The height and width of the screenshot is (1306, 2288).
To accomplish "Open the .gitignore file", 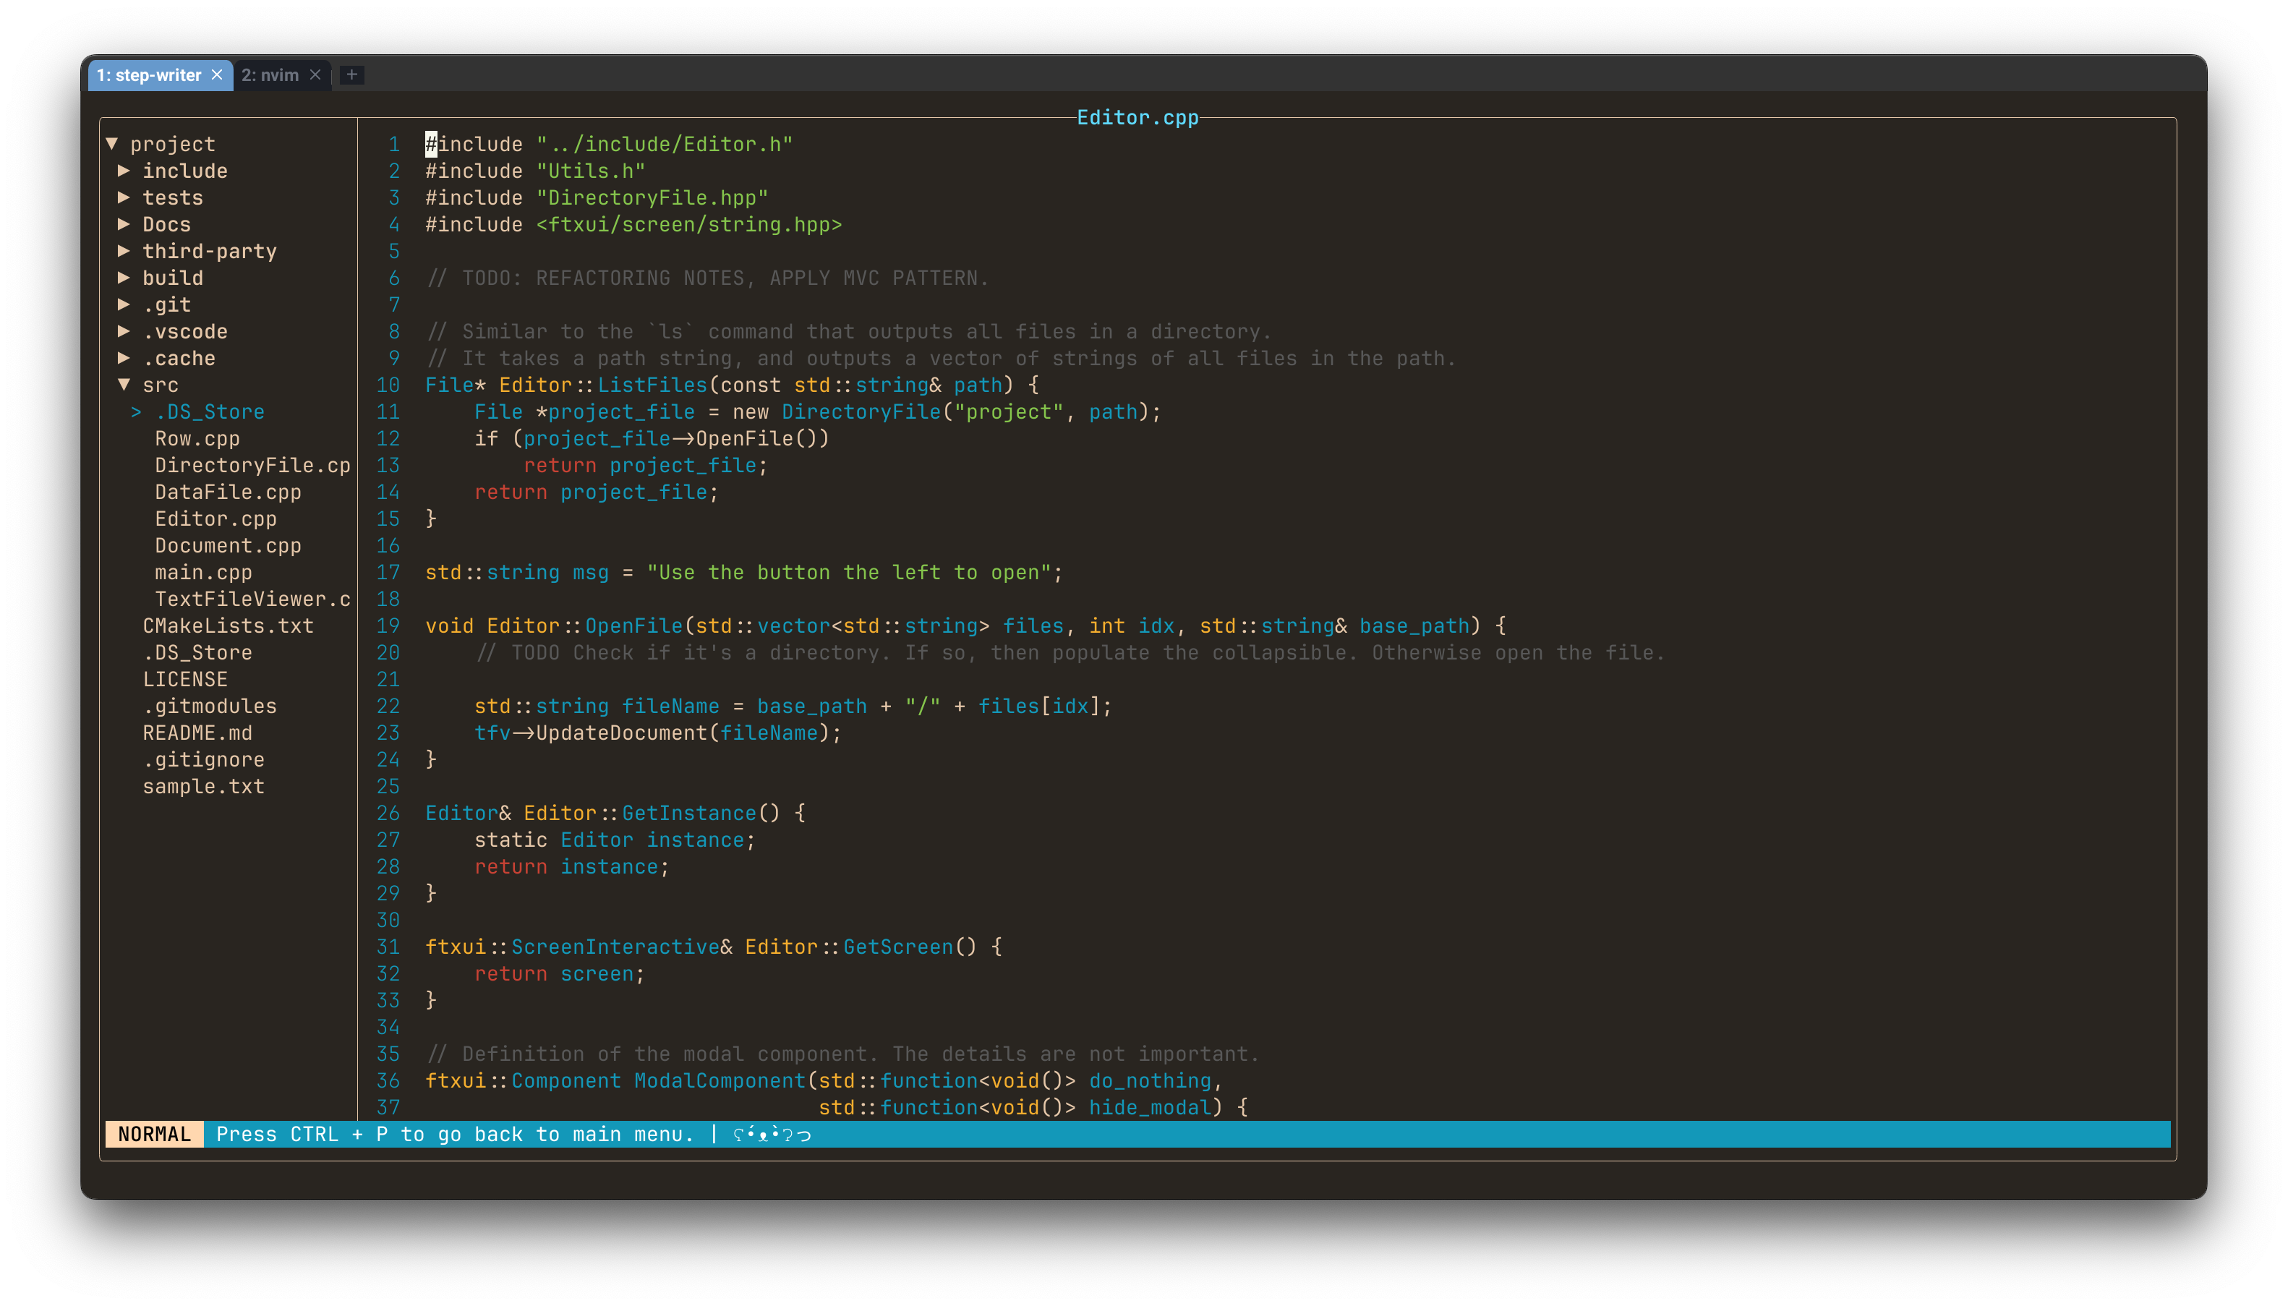I will pos(204,760).
